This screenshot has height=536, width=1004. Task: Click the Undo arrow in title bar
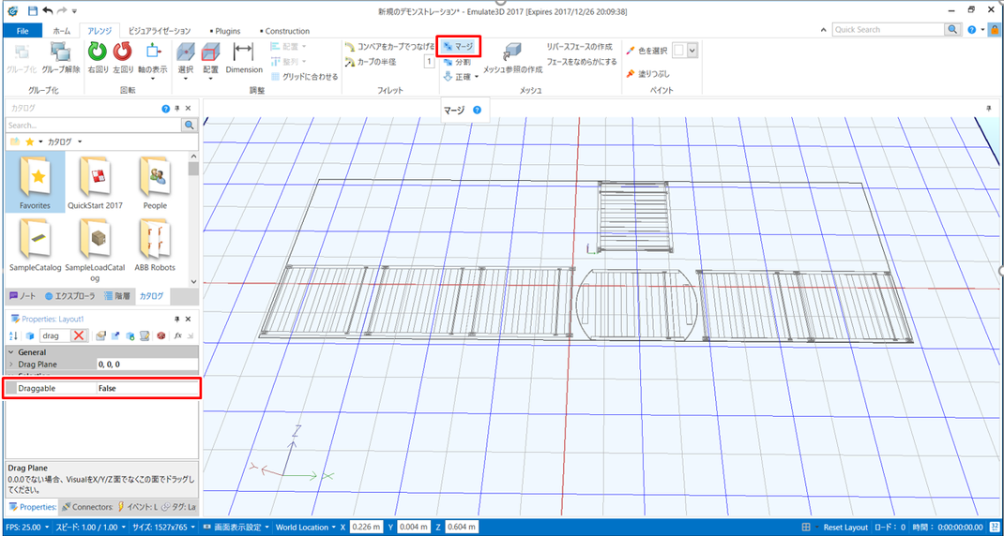[x=47, y=11]
